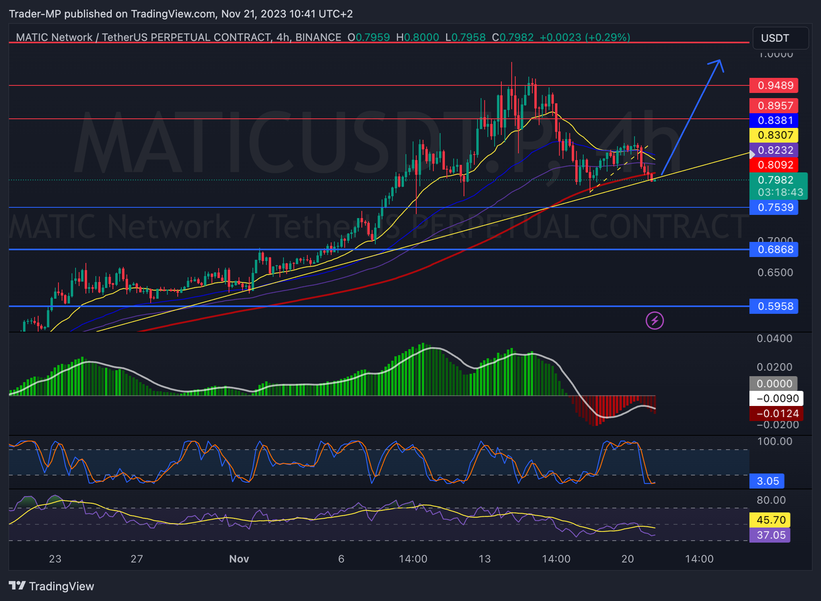Click the Close value C0.7982
The image size is (821, 601).
(512, 37)
